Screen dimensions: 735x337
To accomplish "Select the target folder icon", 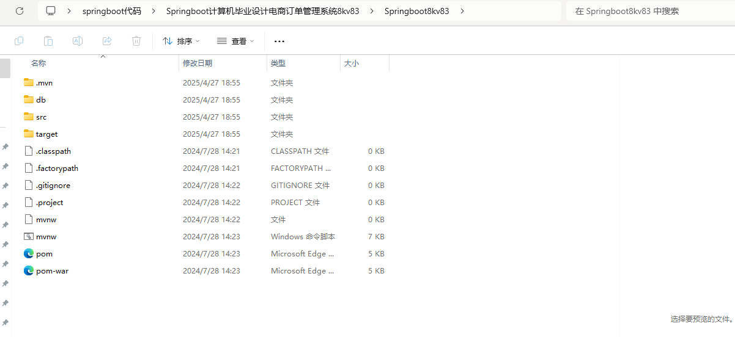I will 29,134.
